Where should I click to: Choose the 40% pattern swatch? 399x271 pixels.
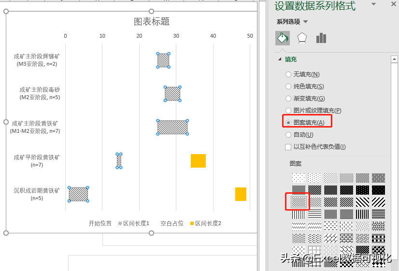pyautogui.click(x=379, y=178)
